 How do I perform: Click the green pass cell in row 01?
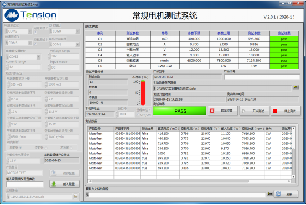284,39
